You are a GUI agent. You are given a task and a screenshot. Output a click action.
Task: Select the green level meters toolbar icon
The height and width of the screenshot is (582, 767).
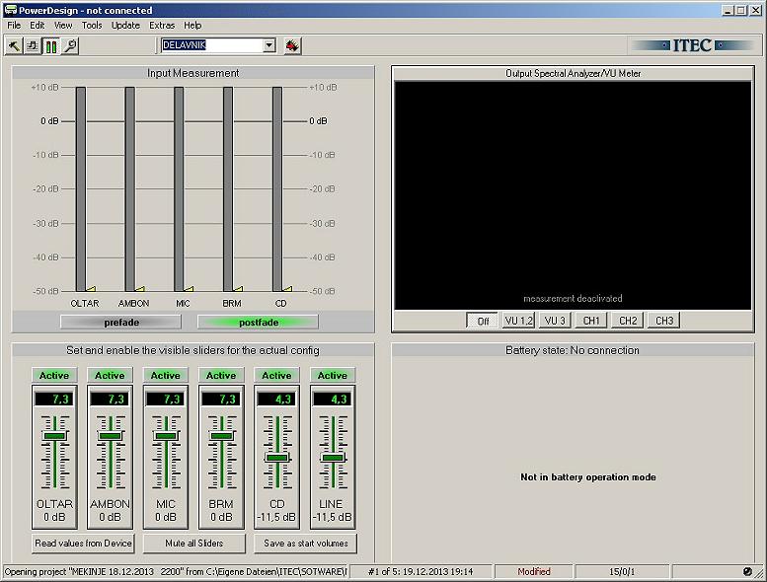click(x=51, y=46)
